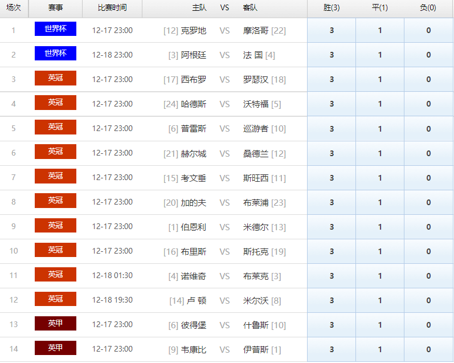Open 英冠 tag in 伯恩利 row
454x363 pixels.
point(55,226)
